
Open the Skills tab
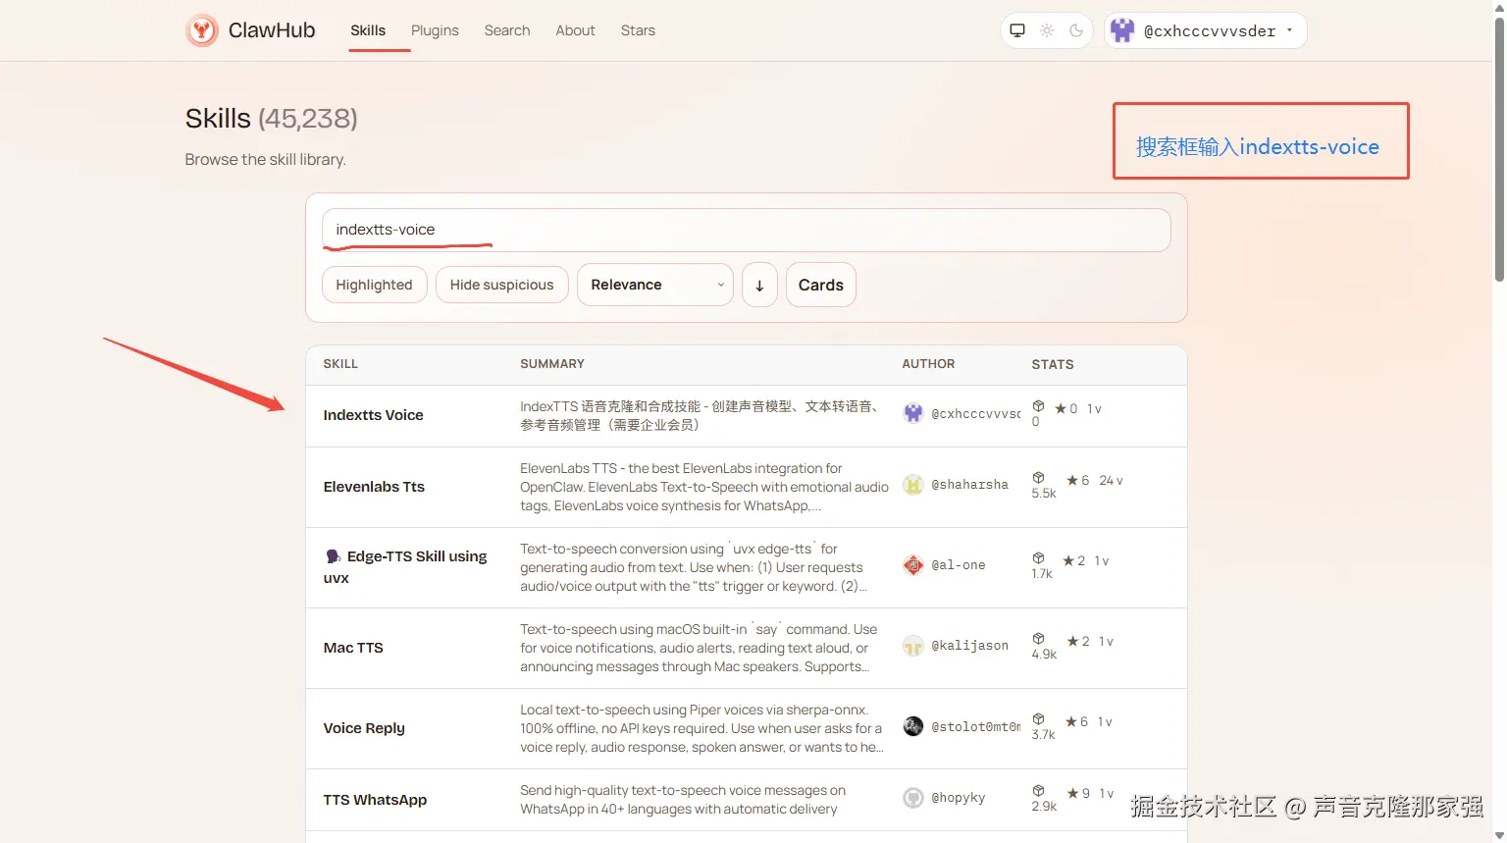pyautogui.click(x=368, y=30)
